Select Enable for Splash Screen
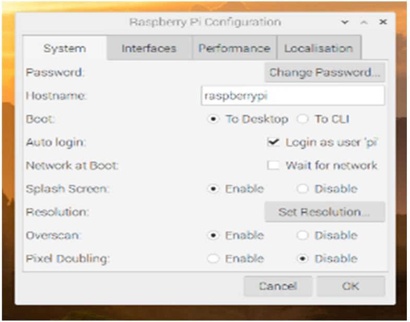 pos(213,189)
